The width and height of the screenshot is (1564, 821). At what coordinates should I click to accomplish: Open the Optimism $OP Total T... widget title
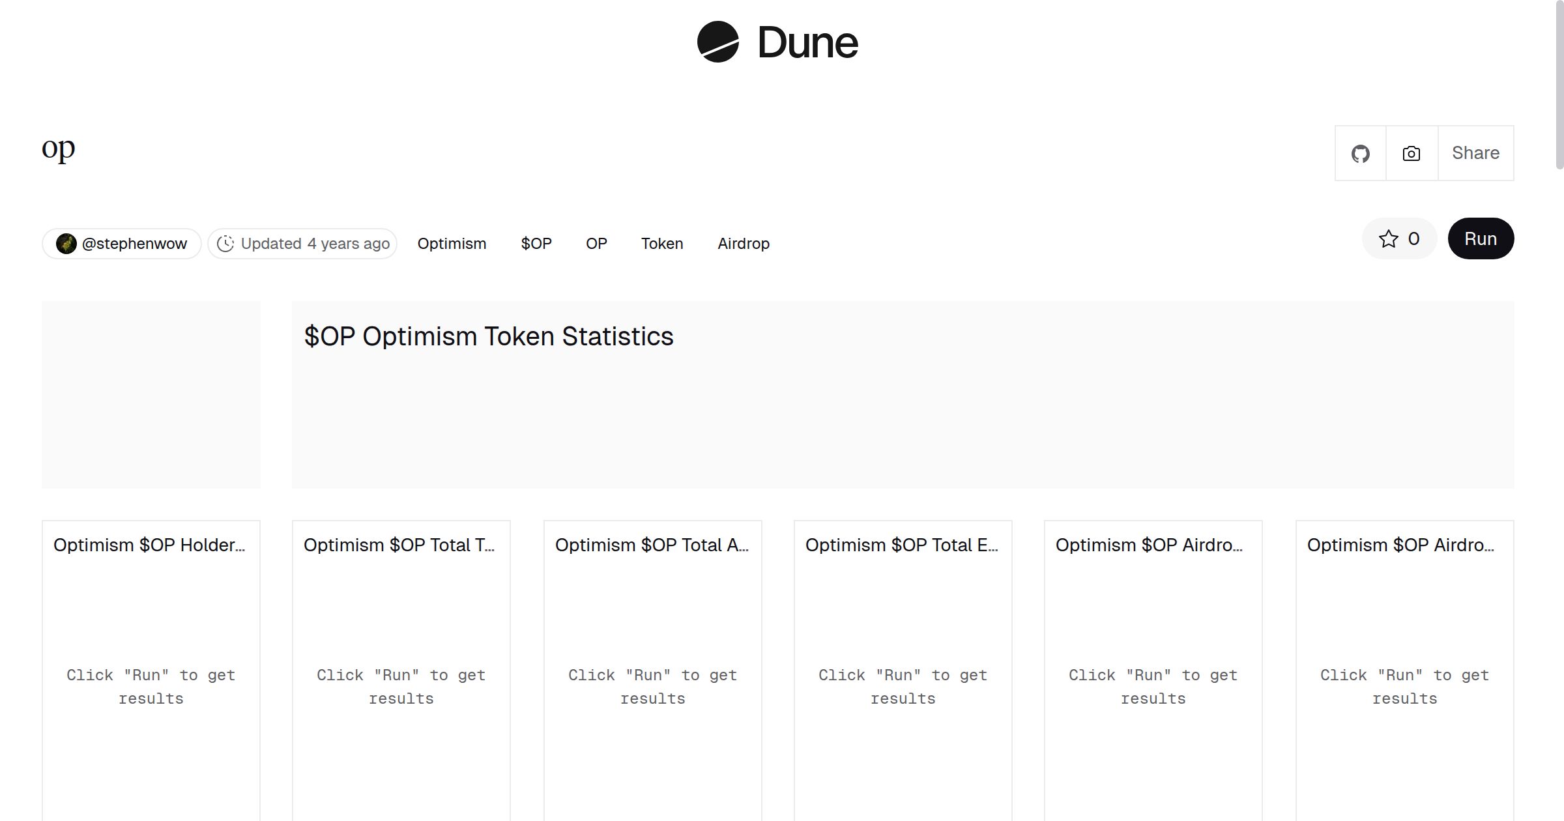click(x=399, y=545)
